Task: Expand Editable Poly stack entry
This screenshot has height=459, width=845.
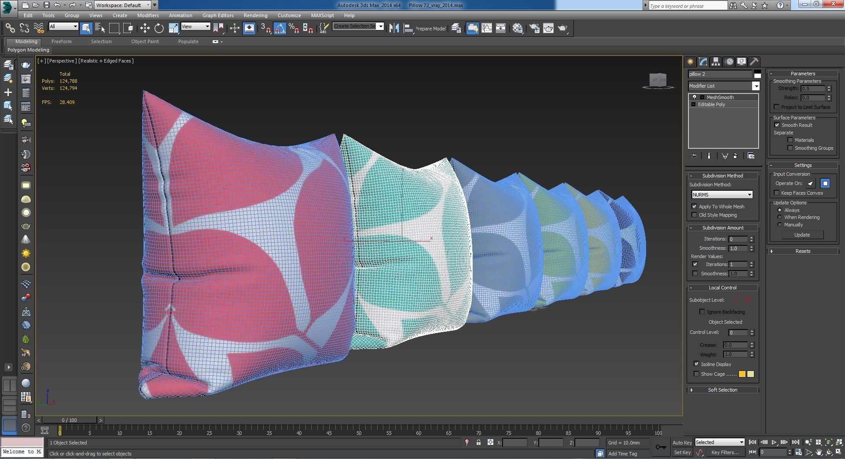Action: tap(694, 104)
